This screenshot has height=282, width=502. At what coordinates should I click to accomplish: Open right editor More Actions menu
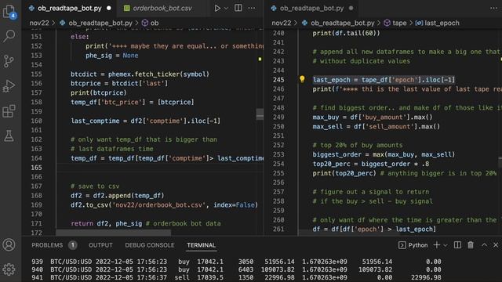(493, 8)
